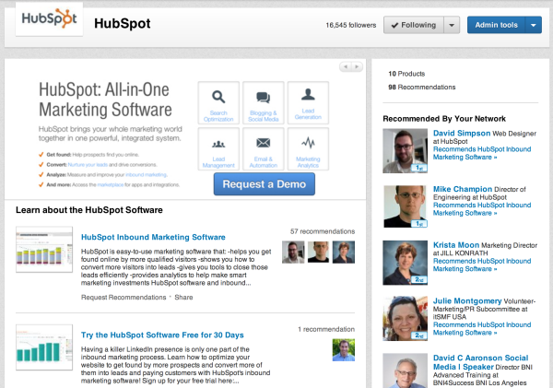Open the Free for 30 Days chart thumbnail
The width and height of the screenshot is (553, 388).
click(44, 347)
